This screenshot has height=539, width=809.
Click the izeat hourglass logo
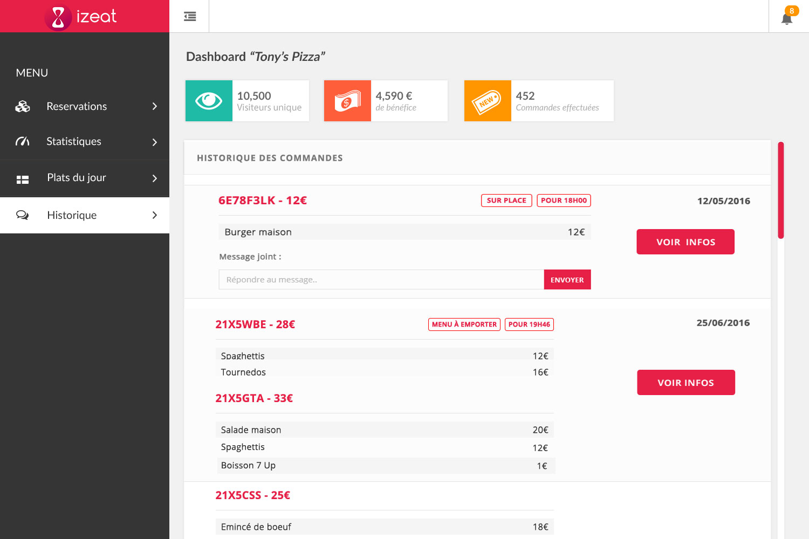click(58, 17)
